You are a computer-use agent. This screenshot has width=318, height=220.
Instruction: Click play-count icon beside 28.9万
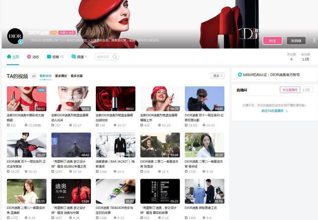coord(186,125)
